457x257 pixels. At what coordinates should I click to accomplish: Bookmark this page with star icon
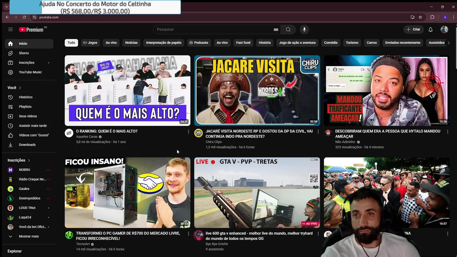point(420,17)
